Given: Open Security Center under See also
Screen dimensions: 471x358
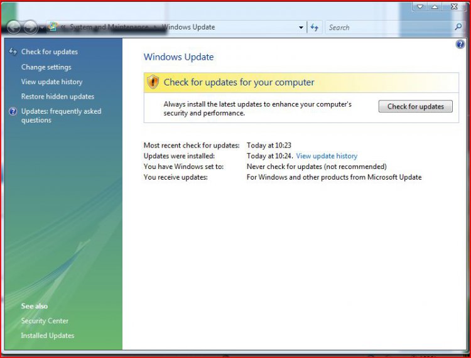Looking at the screenshot, I should click(x=45, y=321).
